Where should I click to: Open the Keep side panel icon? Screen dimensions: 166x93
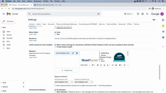pos(163,26)
